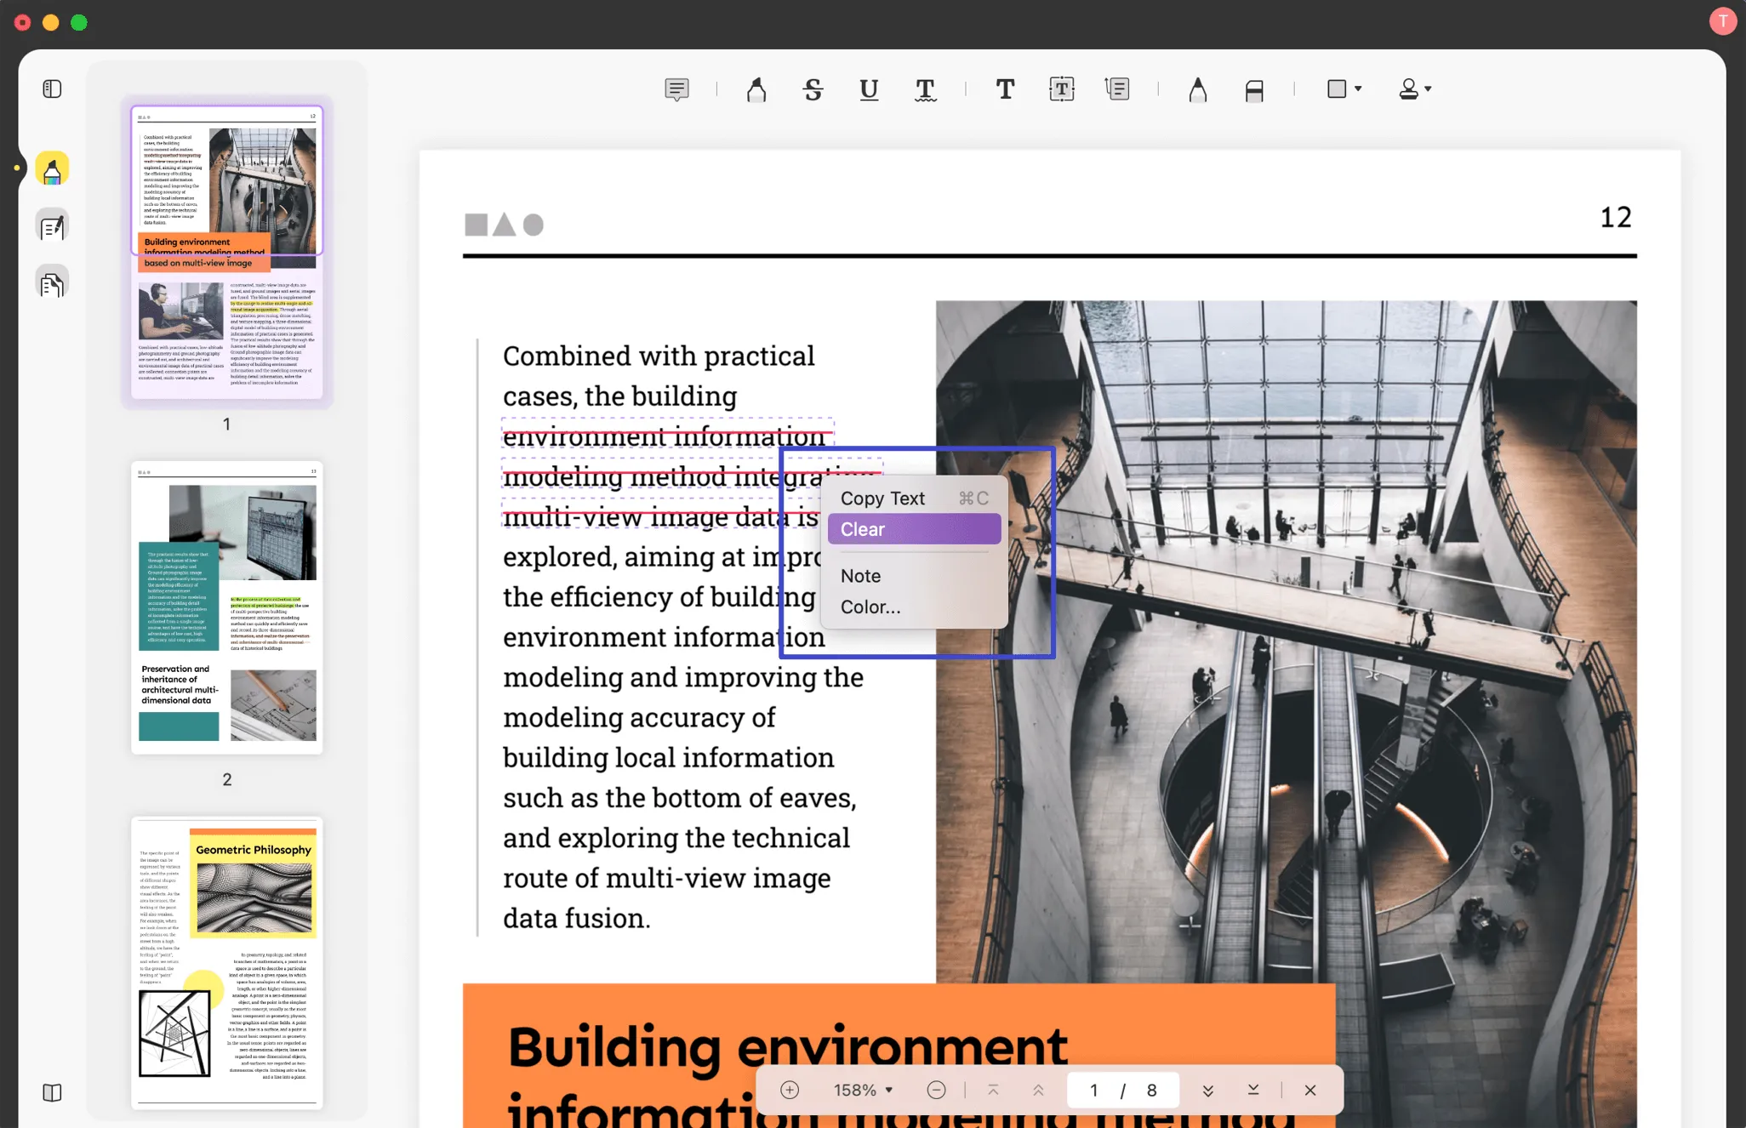Click Clear to remove the highlight
The height and width of the screenshot is (1128, 1746).
click(862, 529)
